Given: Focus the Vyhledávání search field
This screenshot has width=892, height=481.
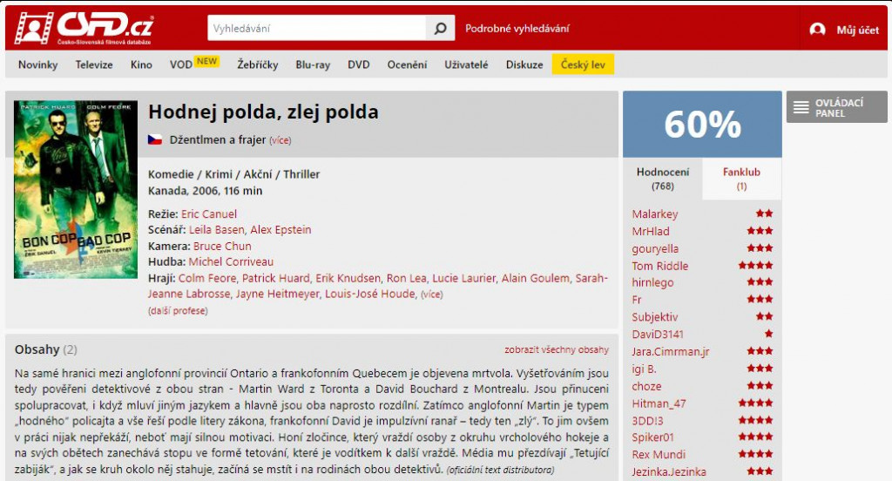Looking at the screenshot, I should click(317, 28).
